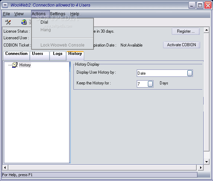The height and width of the screenshot is (181, 213).
Task: Open the File menu
Action: pos(6,14)
